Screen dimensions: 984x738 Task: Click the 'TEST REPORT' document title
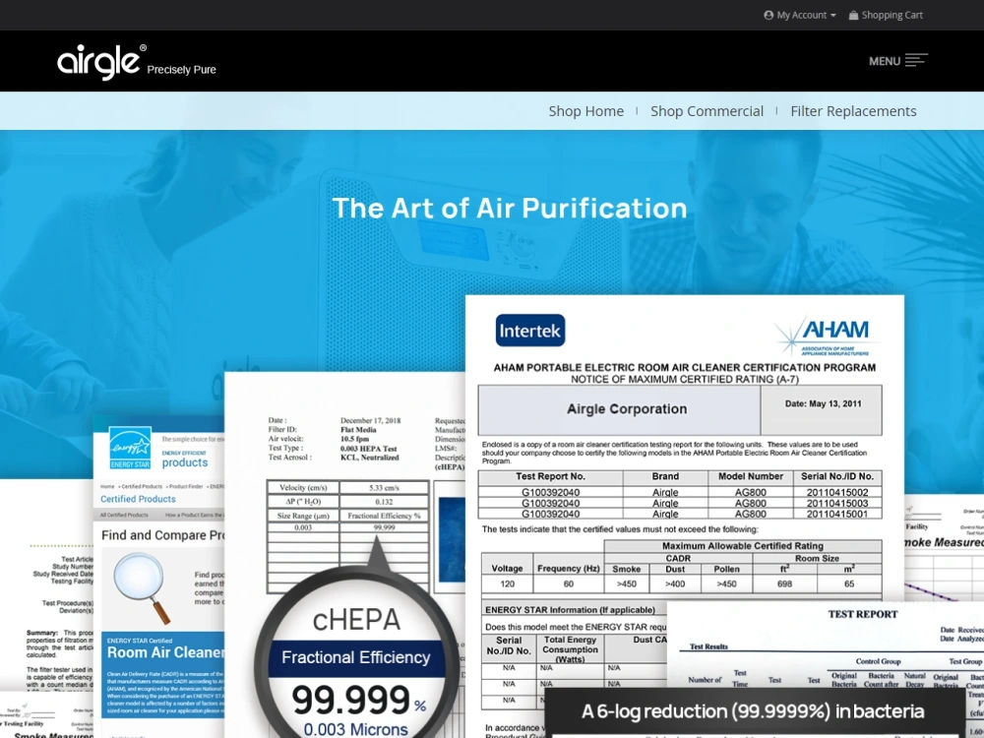[x=863, y=614]
